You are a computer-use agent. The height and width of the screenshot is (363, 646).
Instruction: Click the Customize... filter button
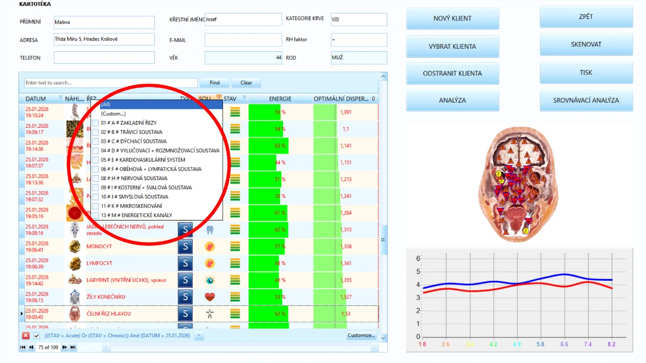362,336
